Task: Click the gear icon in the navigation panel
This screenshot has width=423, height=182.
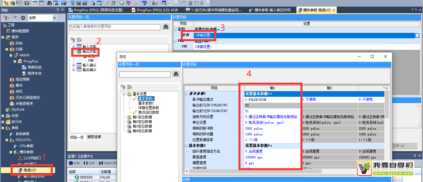Action: pyautogui.click(x=23, y=18)
